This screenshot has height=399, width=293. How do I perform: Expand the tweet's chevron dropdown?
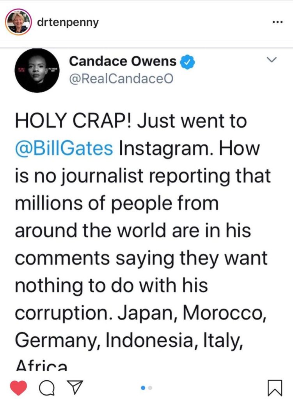(x=271, y=61)
